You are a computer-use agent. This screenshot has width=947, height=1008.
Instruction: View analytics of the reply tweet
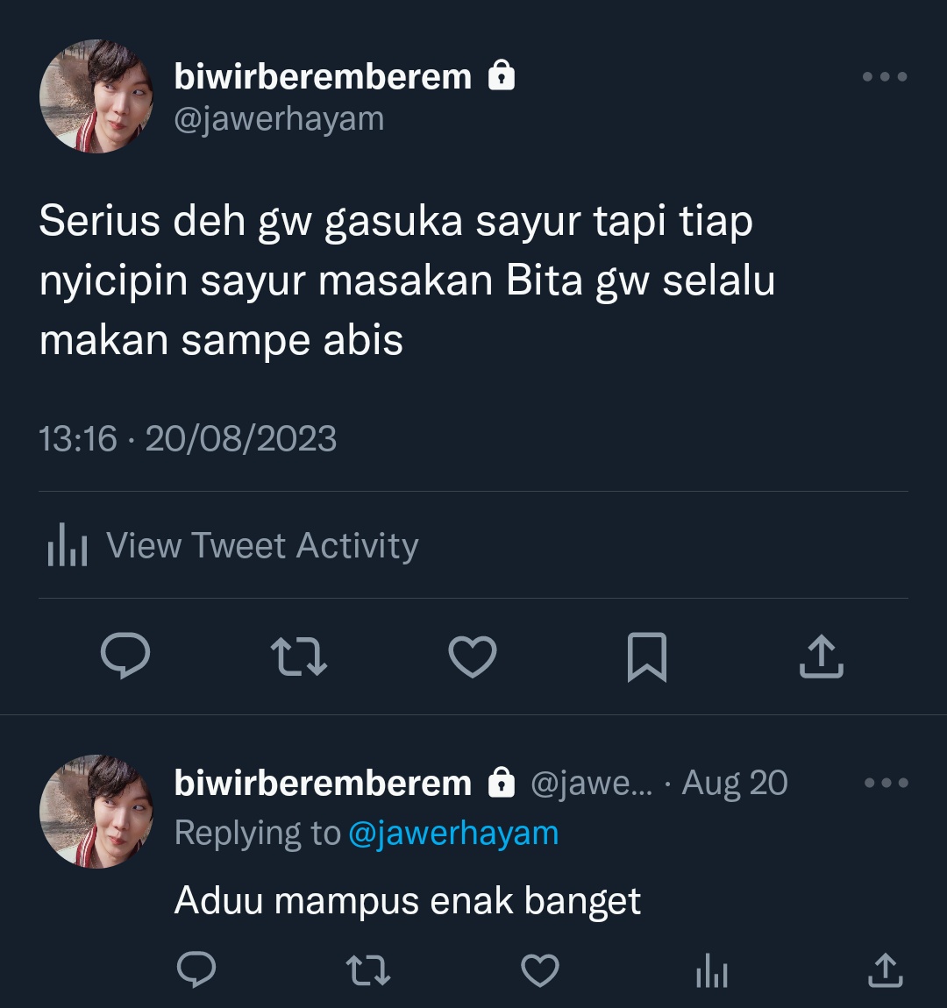click(712, 969)
